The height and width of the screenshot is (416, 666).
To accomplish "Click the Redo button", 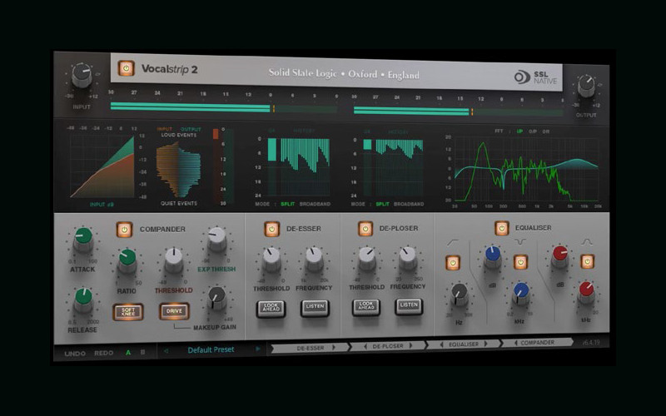I will (x=103, y=353).
